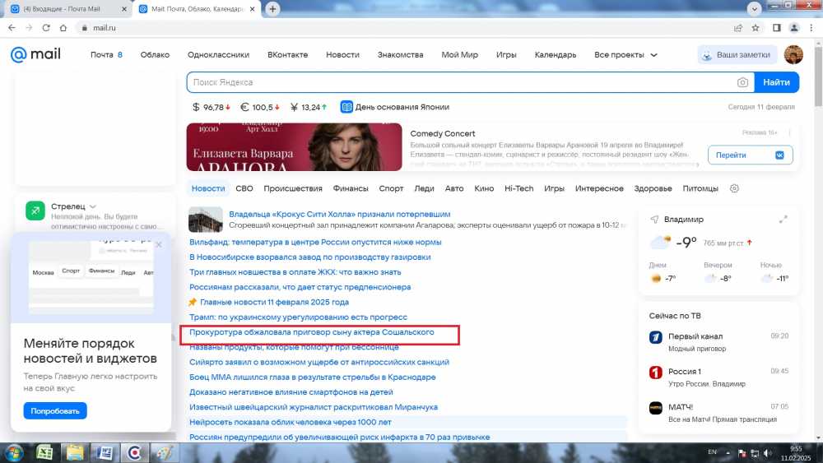The height and width of the screenshot is (463, 823).
Task: Open Прокуратура обжаловала приговор news link
Action: 312,332
